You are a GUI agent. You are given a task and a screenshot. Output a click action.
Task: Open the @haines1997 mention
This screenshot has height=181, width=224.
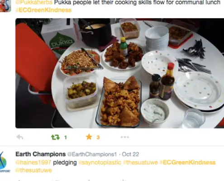(x=33, y=162)
